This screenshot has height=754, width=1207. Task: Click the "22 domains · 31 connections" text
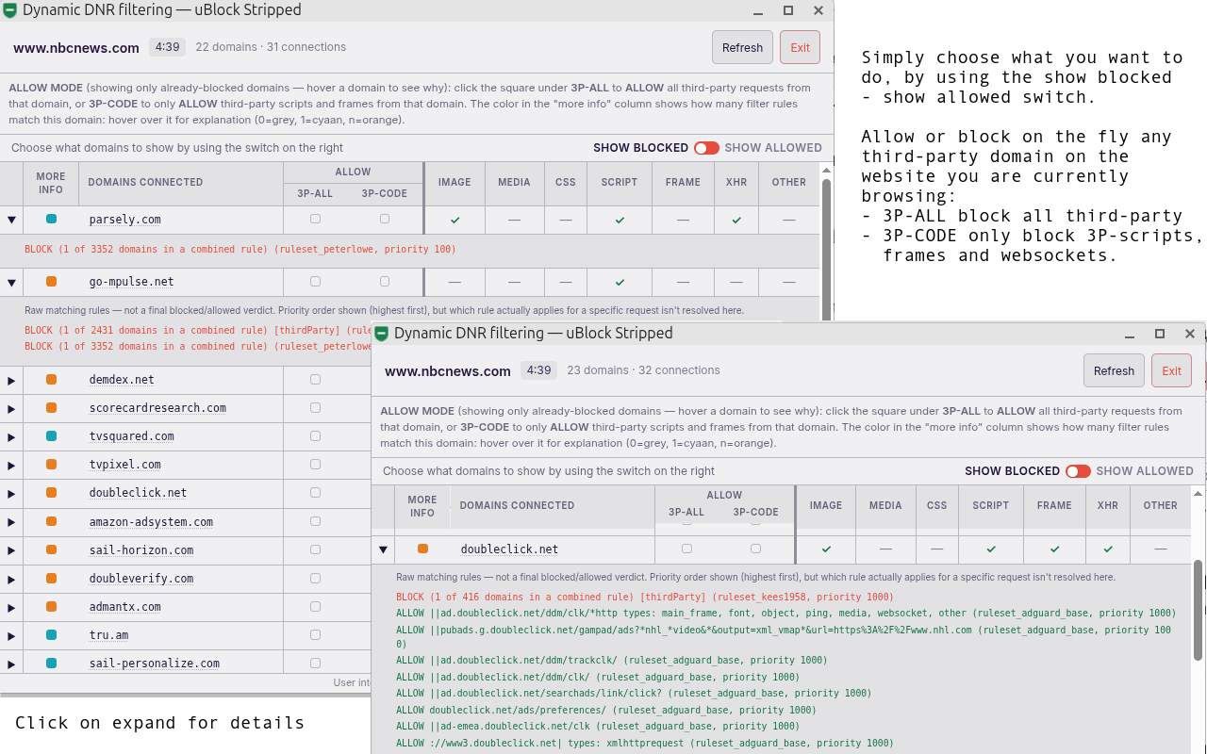point(271,47)
